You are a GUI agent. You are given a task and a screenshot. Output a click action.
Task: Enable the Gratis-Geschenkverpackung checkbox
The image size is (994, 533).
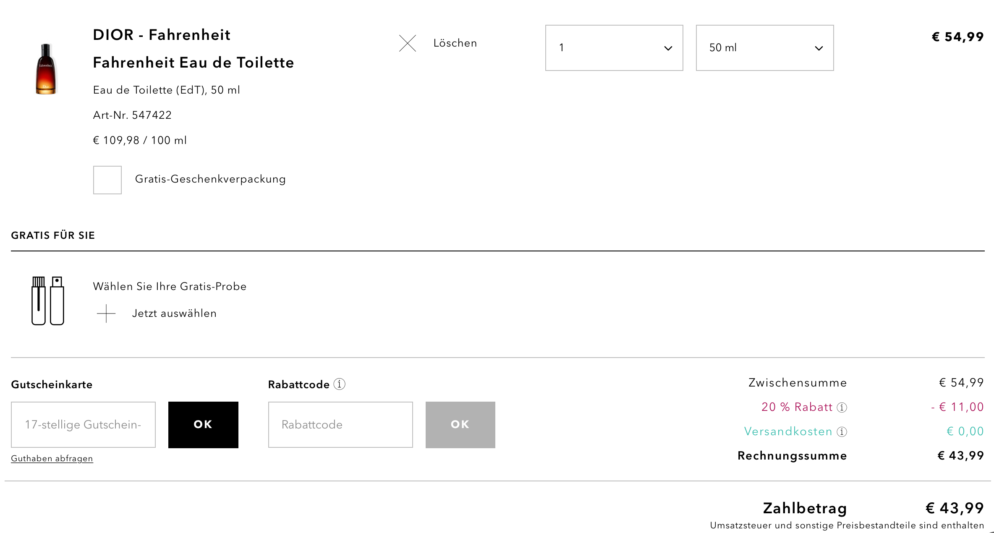(x=107, y=180)
